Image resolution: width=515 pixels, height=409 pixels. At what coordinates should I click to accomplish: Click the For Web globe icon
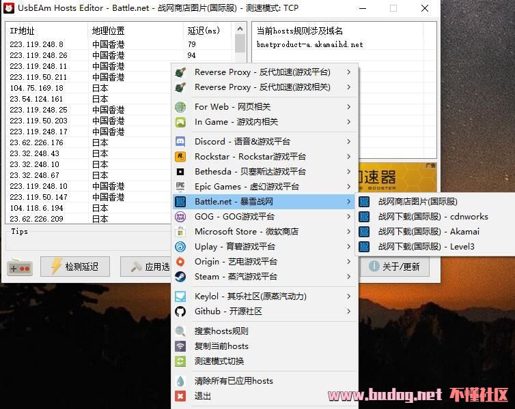tap(180, 107)
